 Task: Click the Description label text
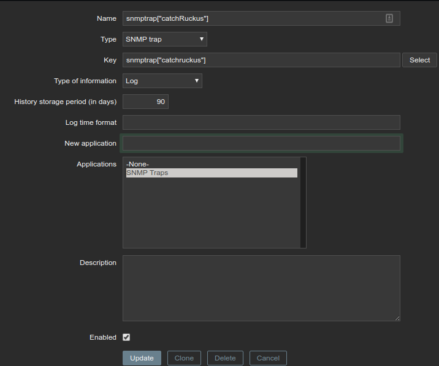(x=97, y=263)
